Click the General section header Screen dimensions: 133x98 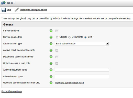(x=67, y=24)
